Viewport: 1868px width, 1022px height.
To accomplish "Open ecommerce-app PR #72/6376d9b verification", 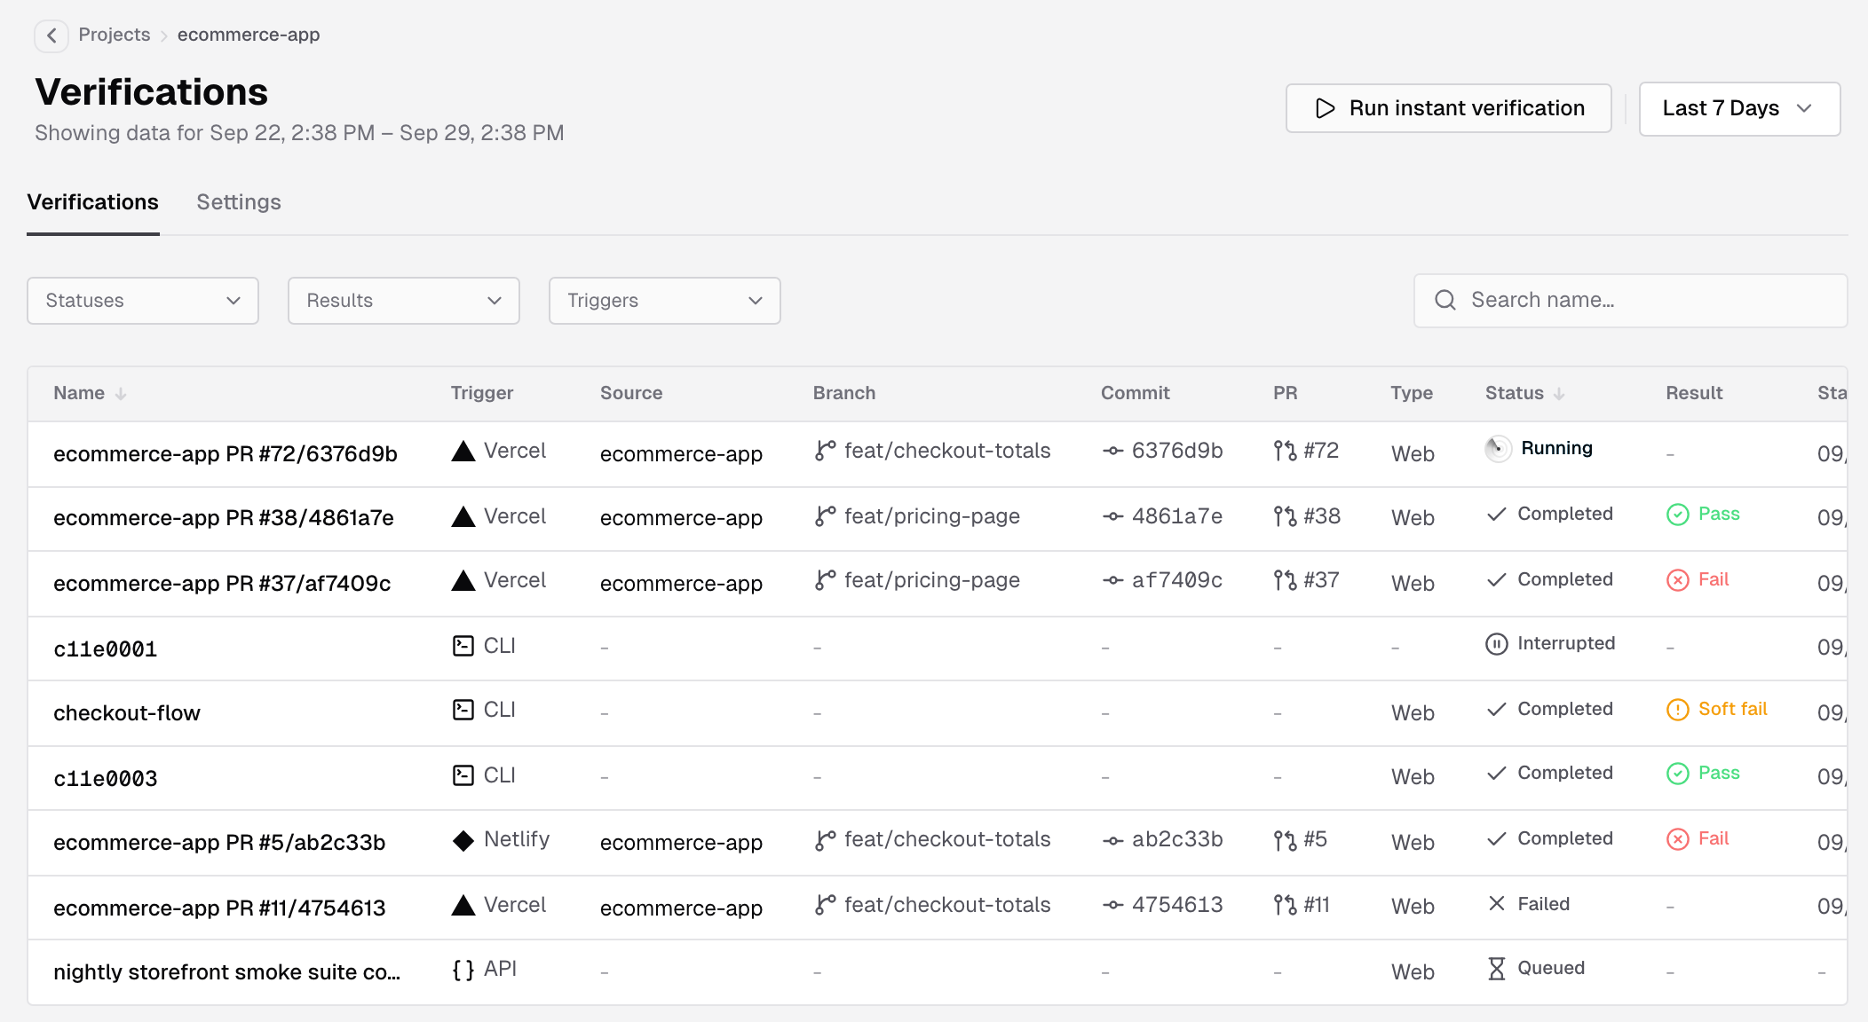I will tap(226, 454).
